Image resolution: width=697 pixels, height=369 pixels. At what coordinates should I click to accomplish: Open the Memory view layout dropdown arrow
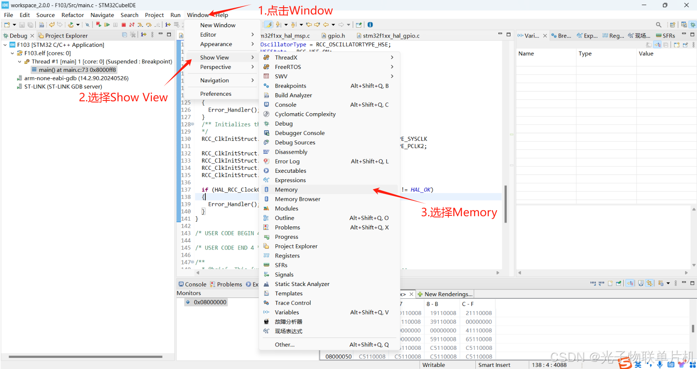(x=668, y=283)
